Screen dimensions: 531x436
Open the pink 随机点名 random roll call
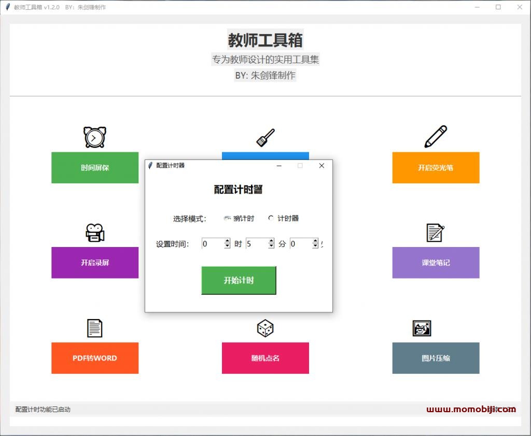(265, 358)
